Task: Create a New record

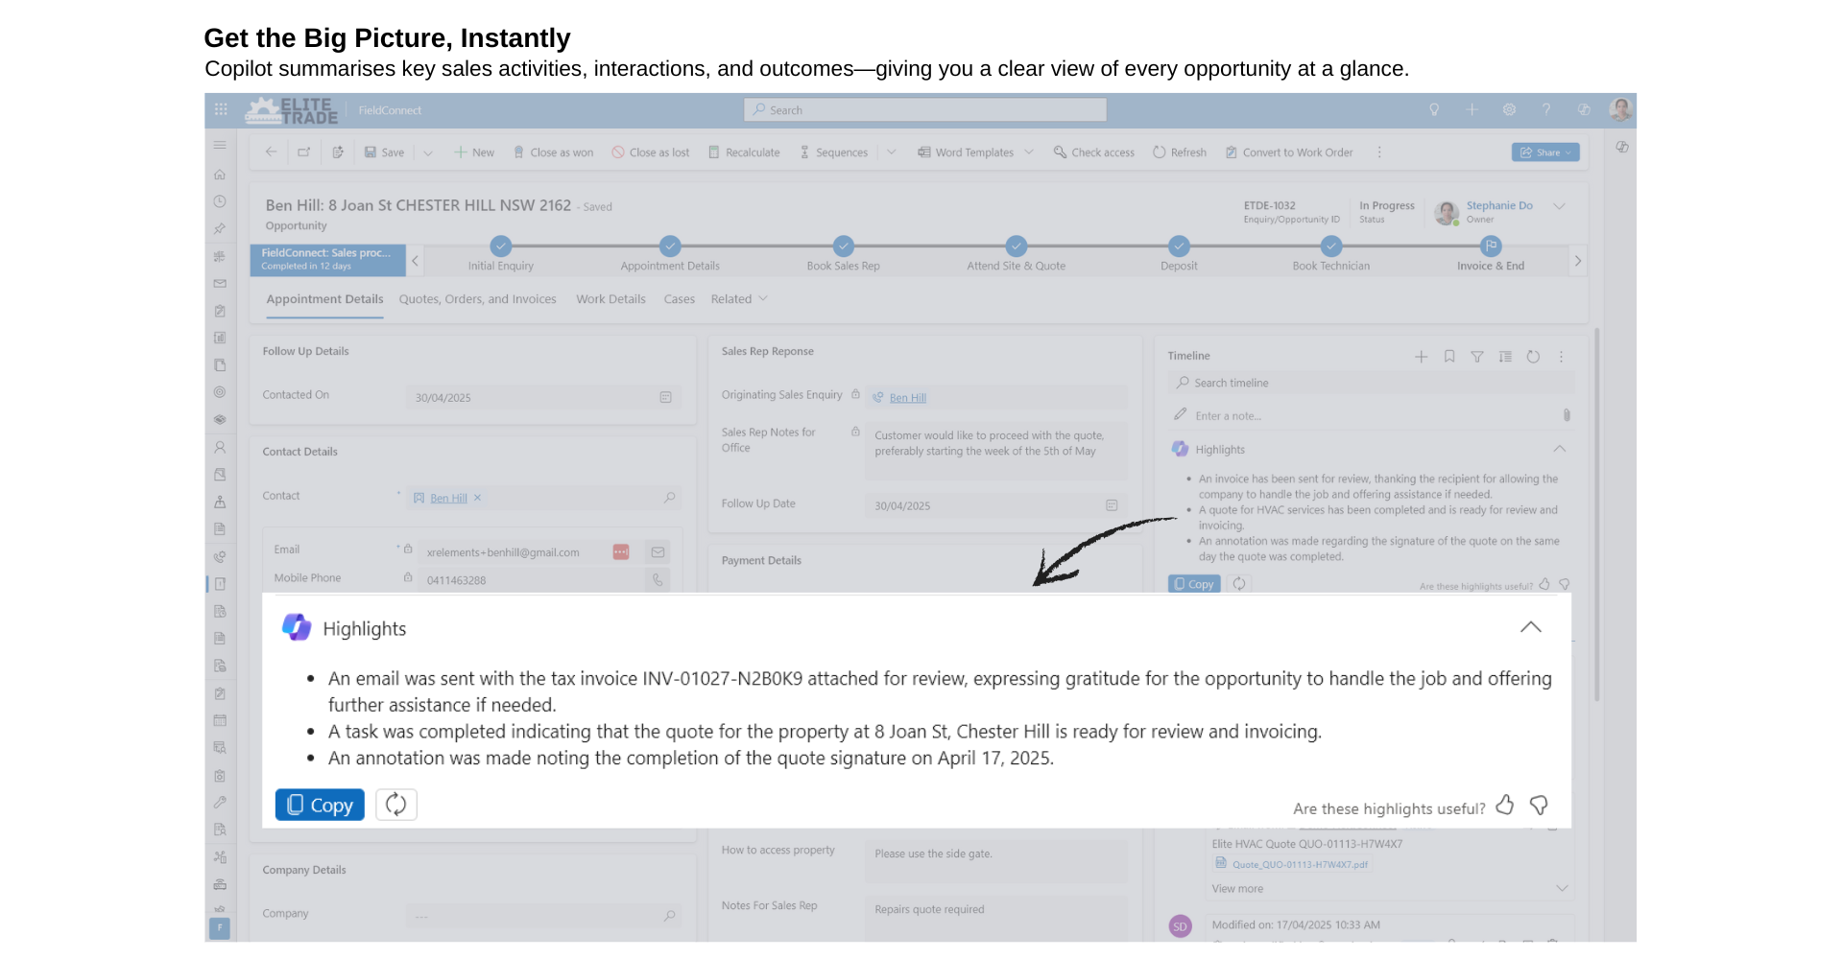Action: click(474, 152)
